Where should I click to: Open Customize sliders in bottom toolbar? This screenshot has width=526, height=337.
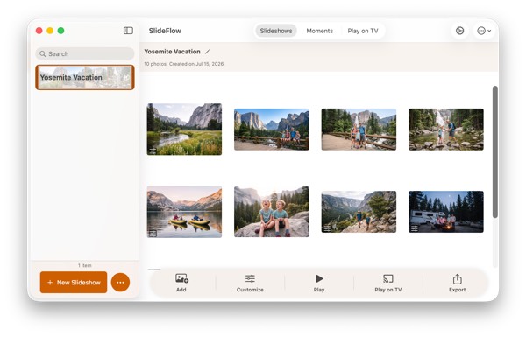point(250,278)
